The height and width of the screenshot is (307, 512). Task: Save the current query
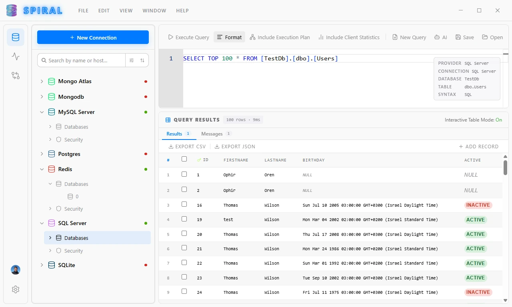(464, 37)
